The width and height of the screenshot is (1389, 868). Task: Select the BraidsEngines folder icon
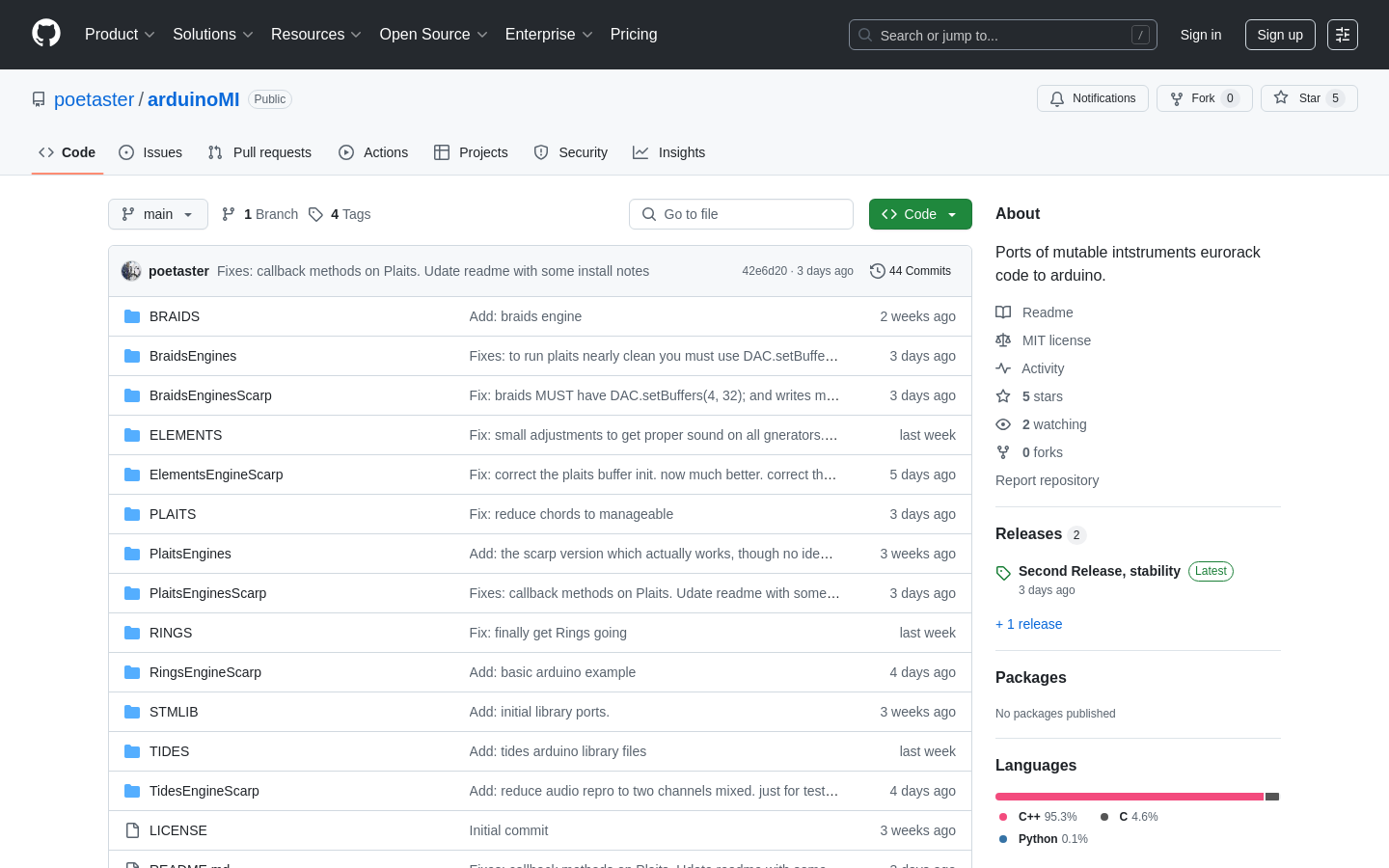[132, 356]
